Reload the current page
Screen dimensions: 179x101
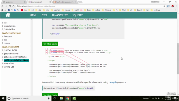point(10,6)
